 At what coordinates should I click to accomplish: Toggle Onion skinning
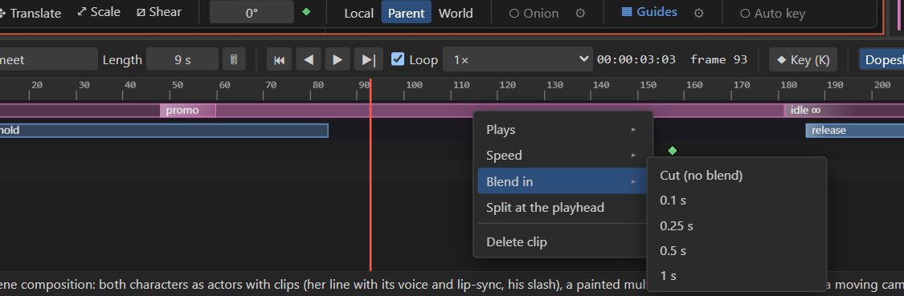click(534, 14)
